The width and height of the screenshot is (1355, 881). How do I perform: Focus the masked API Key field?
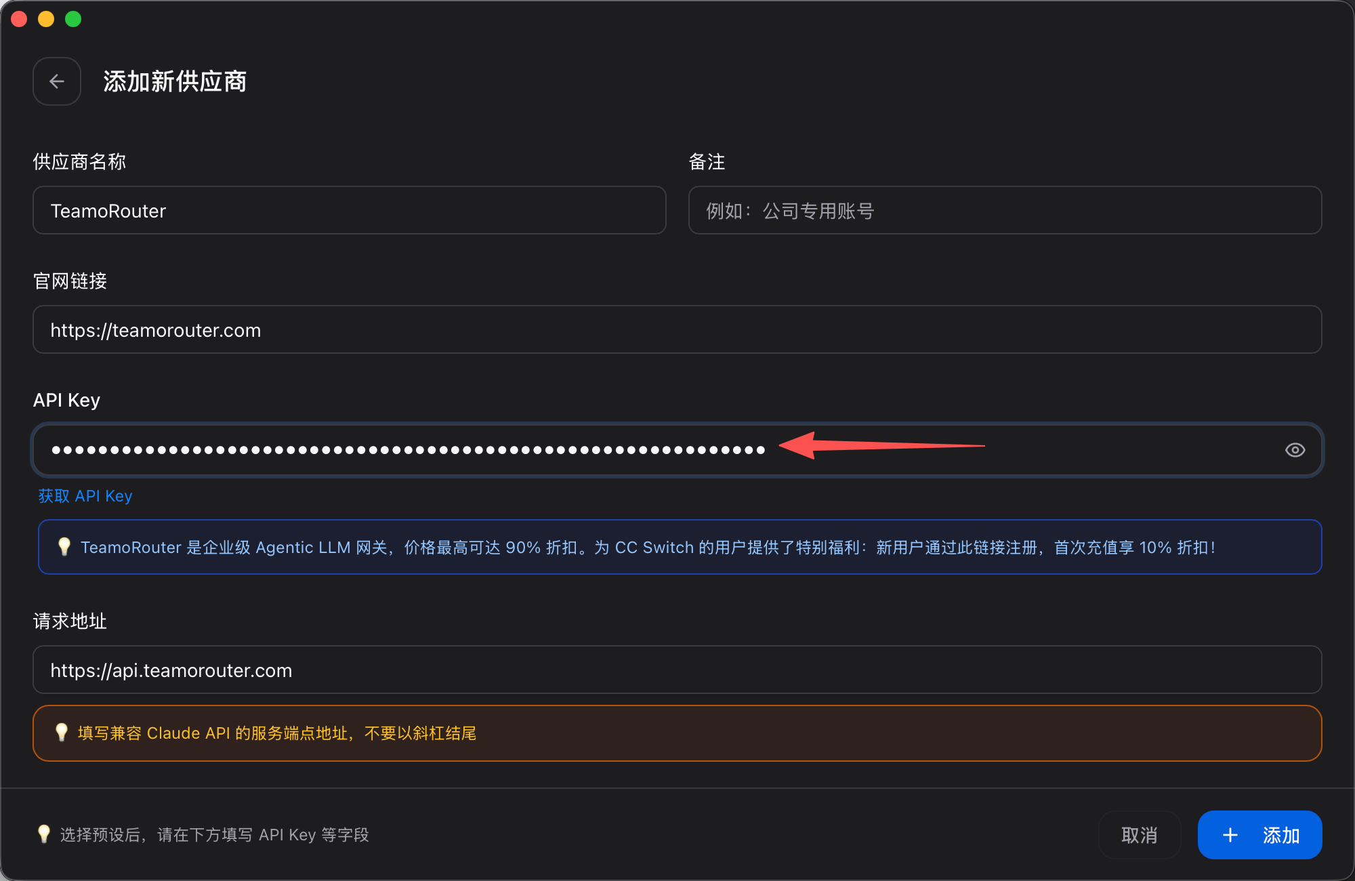click(x=677, y=450)
